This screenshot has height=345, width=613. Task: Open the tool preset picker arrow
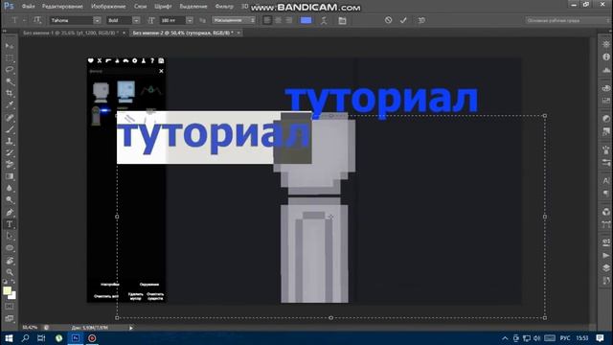24,20
